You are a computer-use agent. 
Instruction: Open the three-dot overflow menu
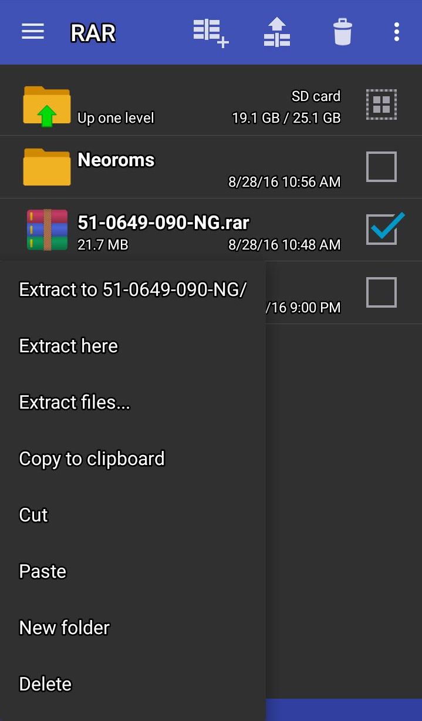pyautogui.click(x=397, y=32)
